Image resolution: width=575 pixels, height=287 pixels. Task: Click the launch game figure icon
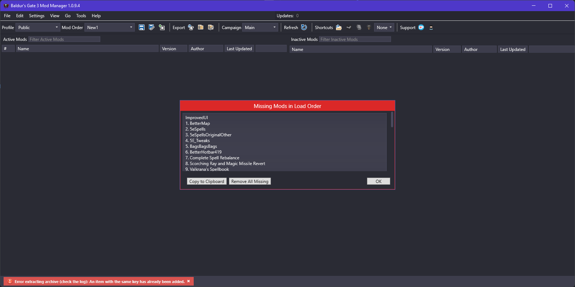tap(369, 27)
